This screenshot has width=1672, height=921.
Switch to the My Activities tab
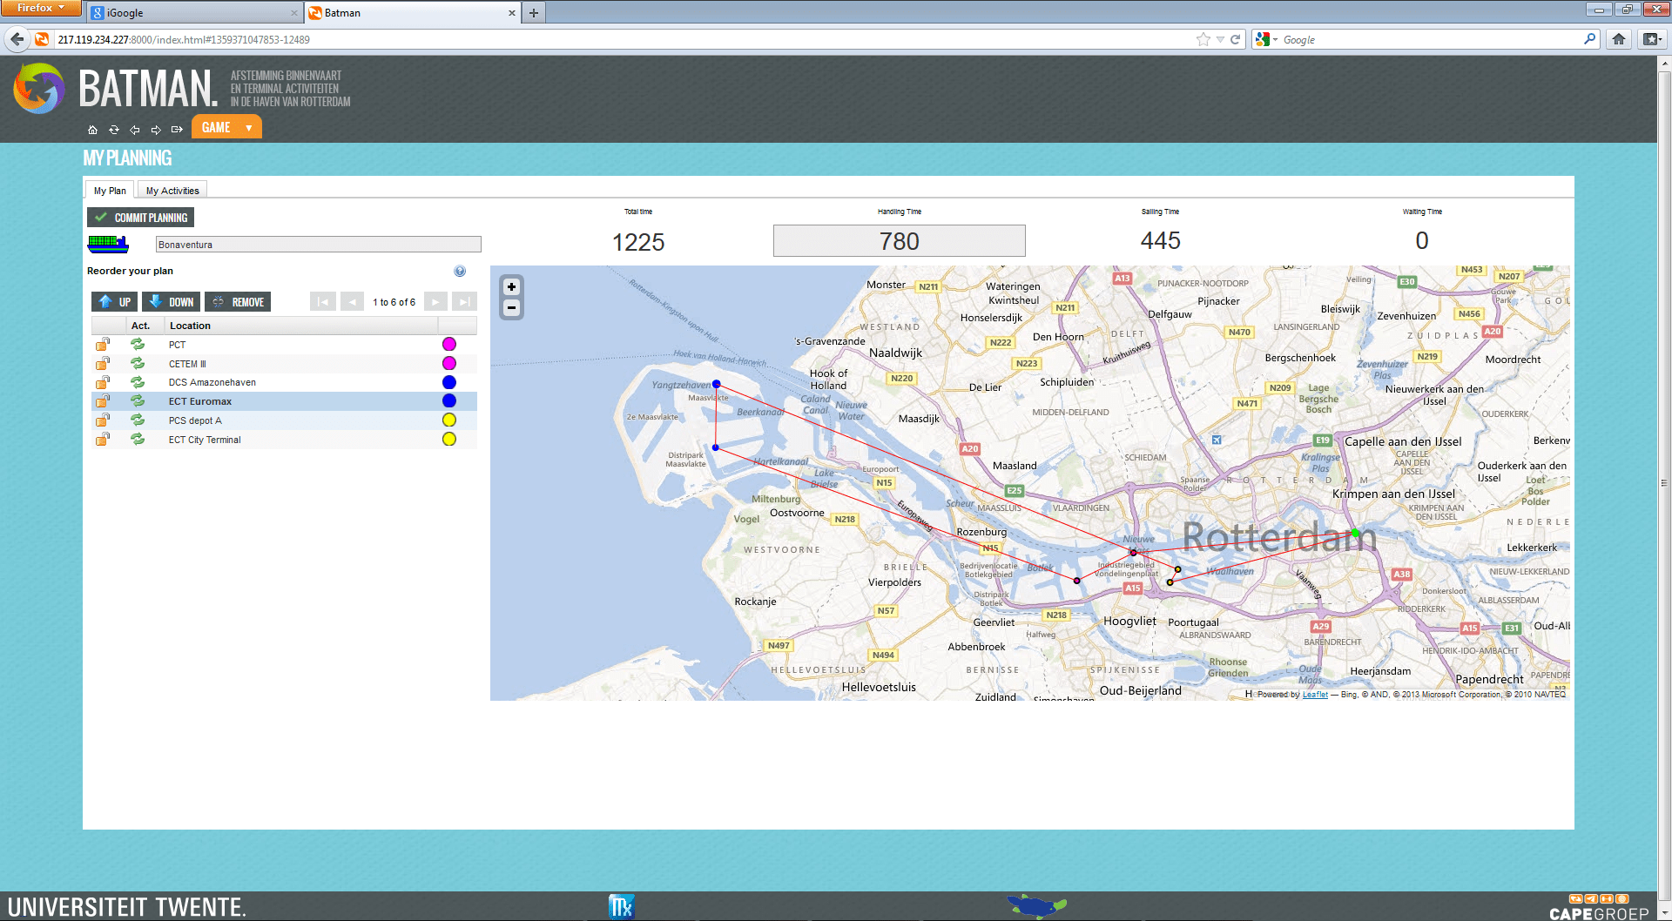(x=172, y=191)
